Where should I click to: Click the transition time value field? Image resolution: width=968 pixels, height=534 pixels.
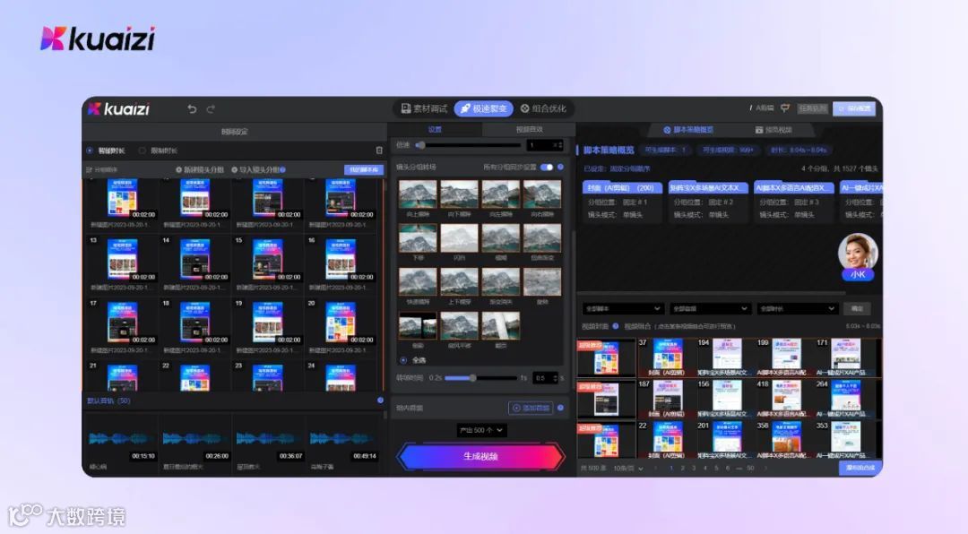click(546, 378)
